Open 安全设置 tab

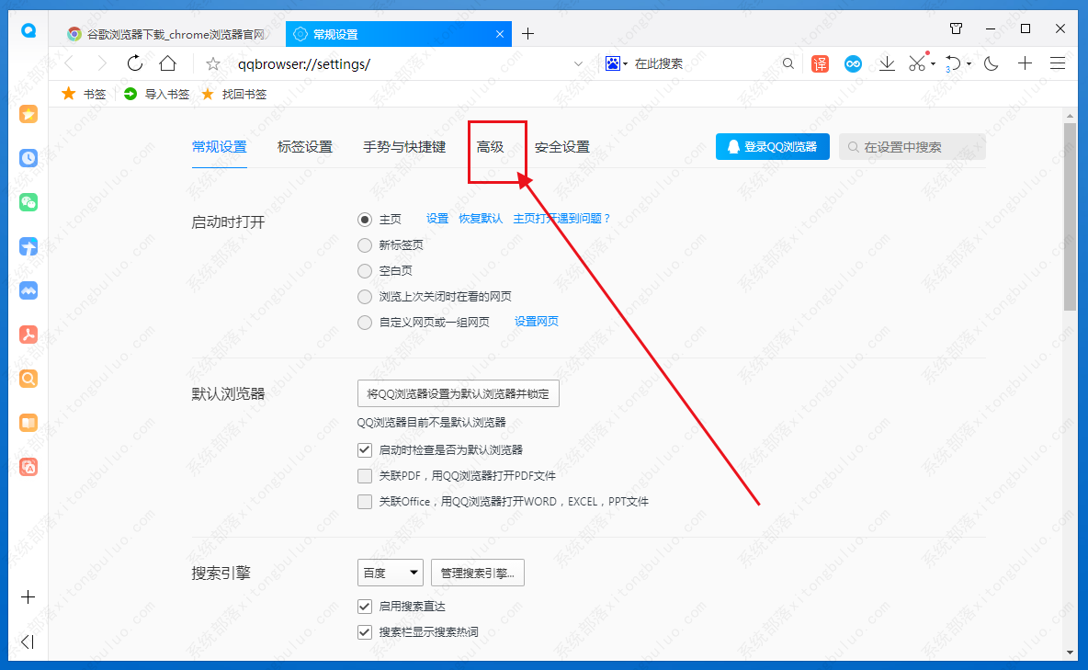click(562, 146)
